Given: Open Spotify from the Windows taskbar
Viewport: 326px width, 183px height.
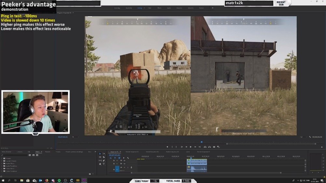Looking at the screenshot, I should pos(59,180).
